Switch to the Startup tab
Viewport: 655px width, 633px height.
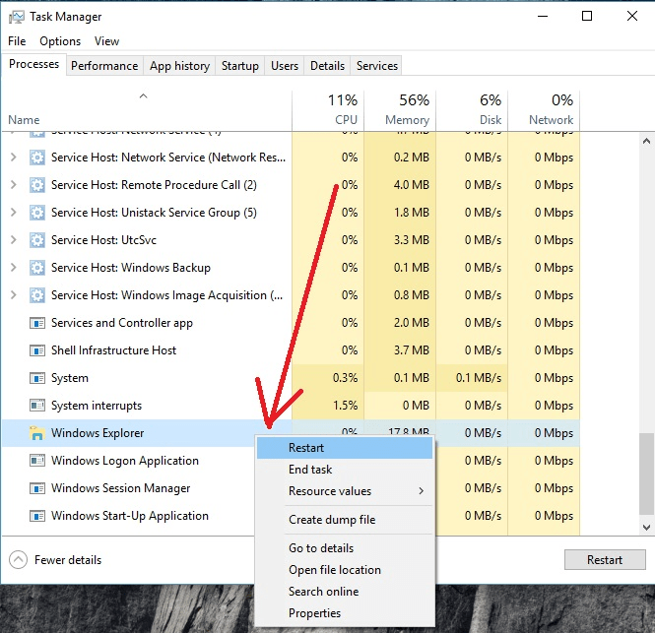[x=239, y=66]
